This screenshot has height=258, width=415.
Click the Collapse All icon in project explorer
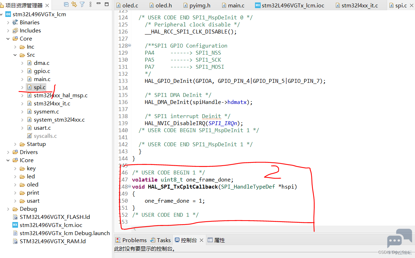[66, 4]
